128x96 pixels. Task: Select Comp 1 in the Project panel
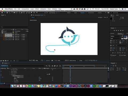[5, 31]
